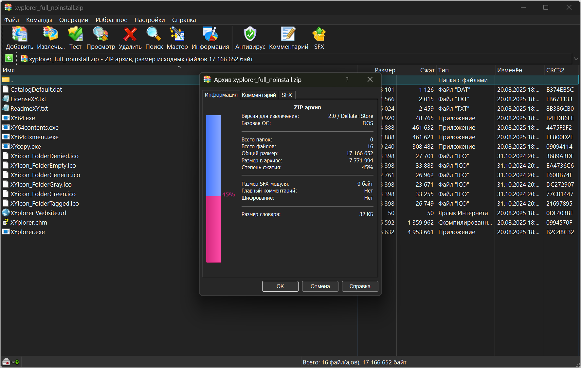Open the Настройки menu

pyautogui.click(x=150, y=20)
